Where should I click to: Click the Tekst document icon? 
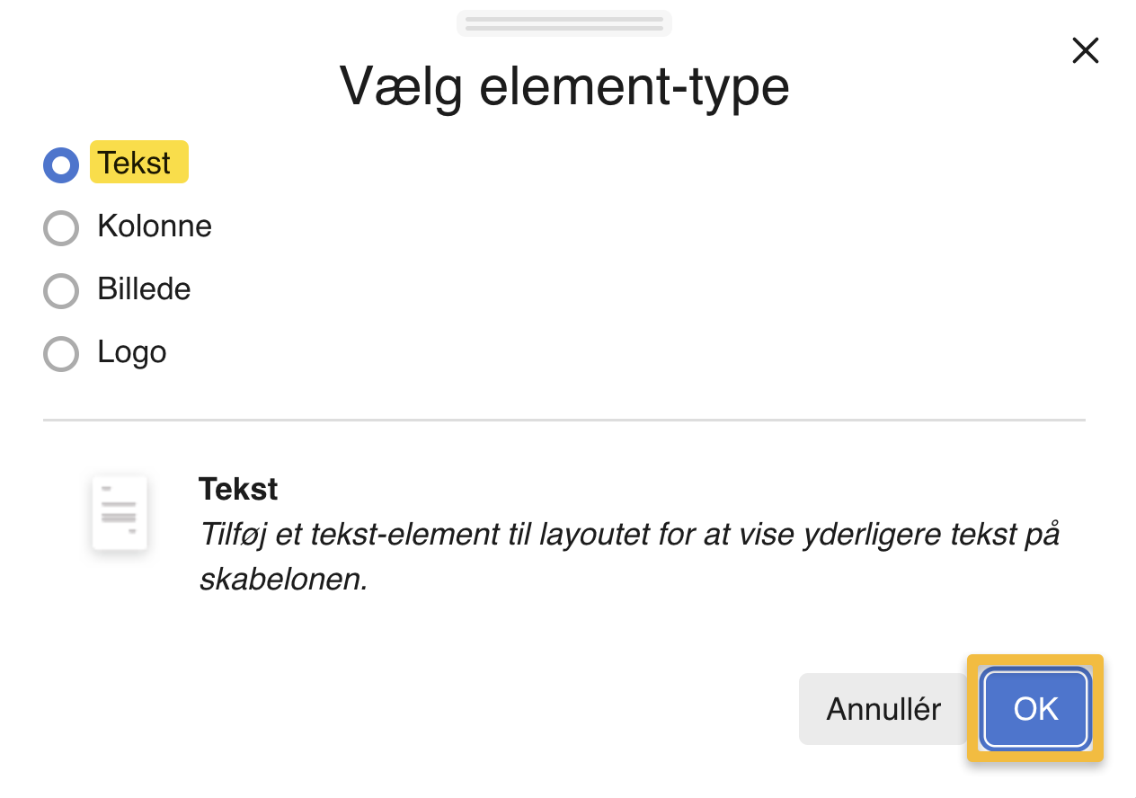(x=120, y=512)
